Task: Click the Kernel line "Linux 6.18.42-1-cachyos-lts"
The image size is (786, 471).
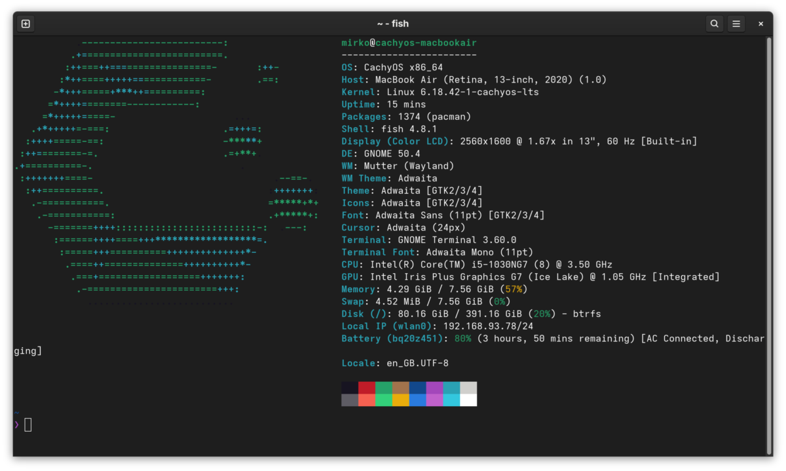Action: coord(440,92)
